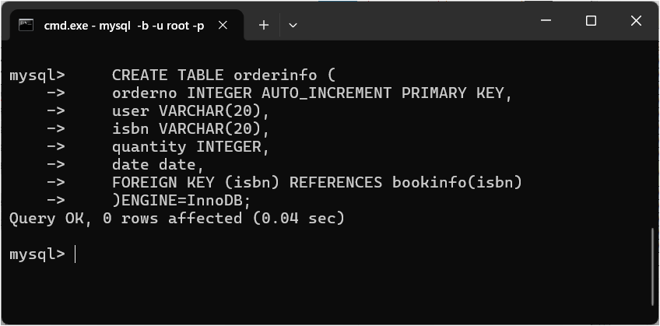660x326 pixels.
Task: Click the 'Query OK, 0 rows affected' message
Action: coord(177,219)
